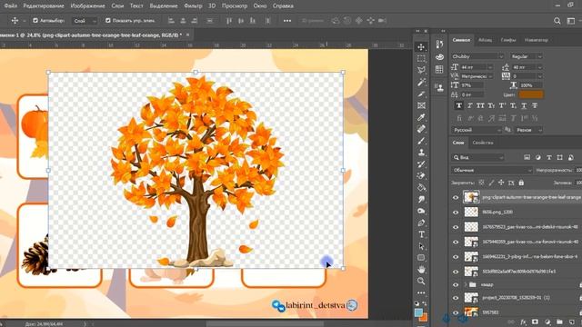Select the Horizontal Type tool

(421, 234)
